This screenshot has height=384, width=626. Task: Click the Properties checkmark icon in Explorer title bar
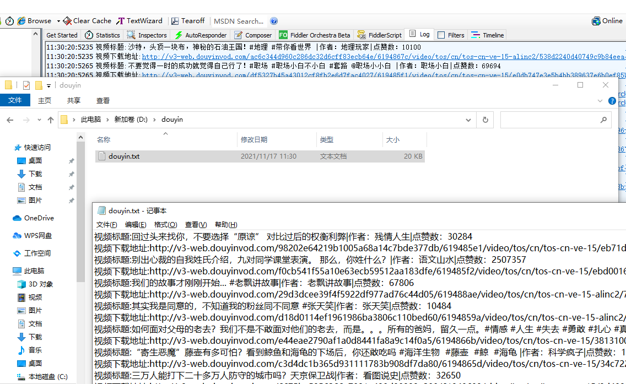point(26,85)
